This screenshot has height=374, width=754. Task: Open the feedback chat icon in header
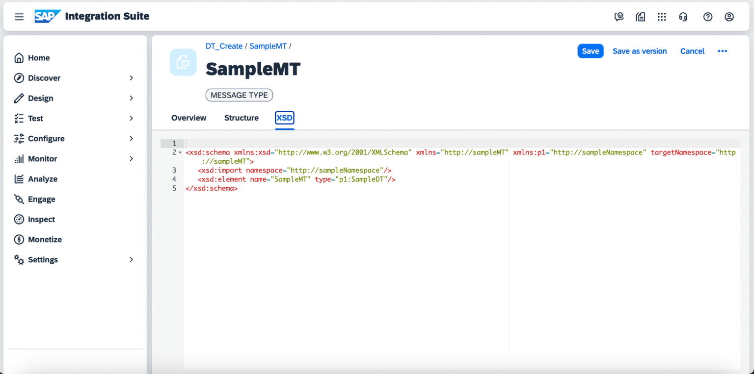pos(619,17)
